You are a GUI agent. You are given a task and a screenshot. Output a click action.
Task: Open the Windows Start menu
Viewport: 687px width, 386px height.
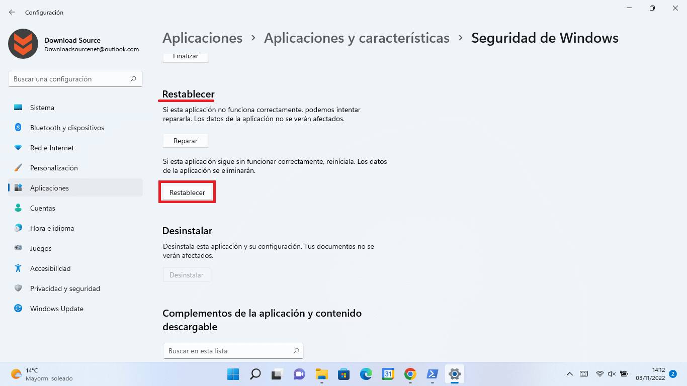click(233, 374)
